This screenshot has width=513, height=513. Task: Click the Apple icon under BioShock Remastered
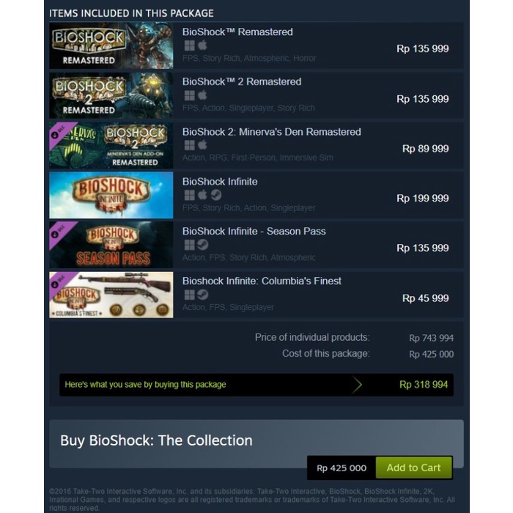pos(202,45)
